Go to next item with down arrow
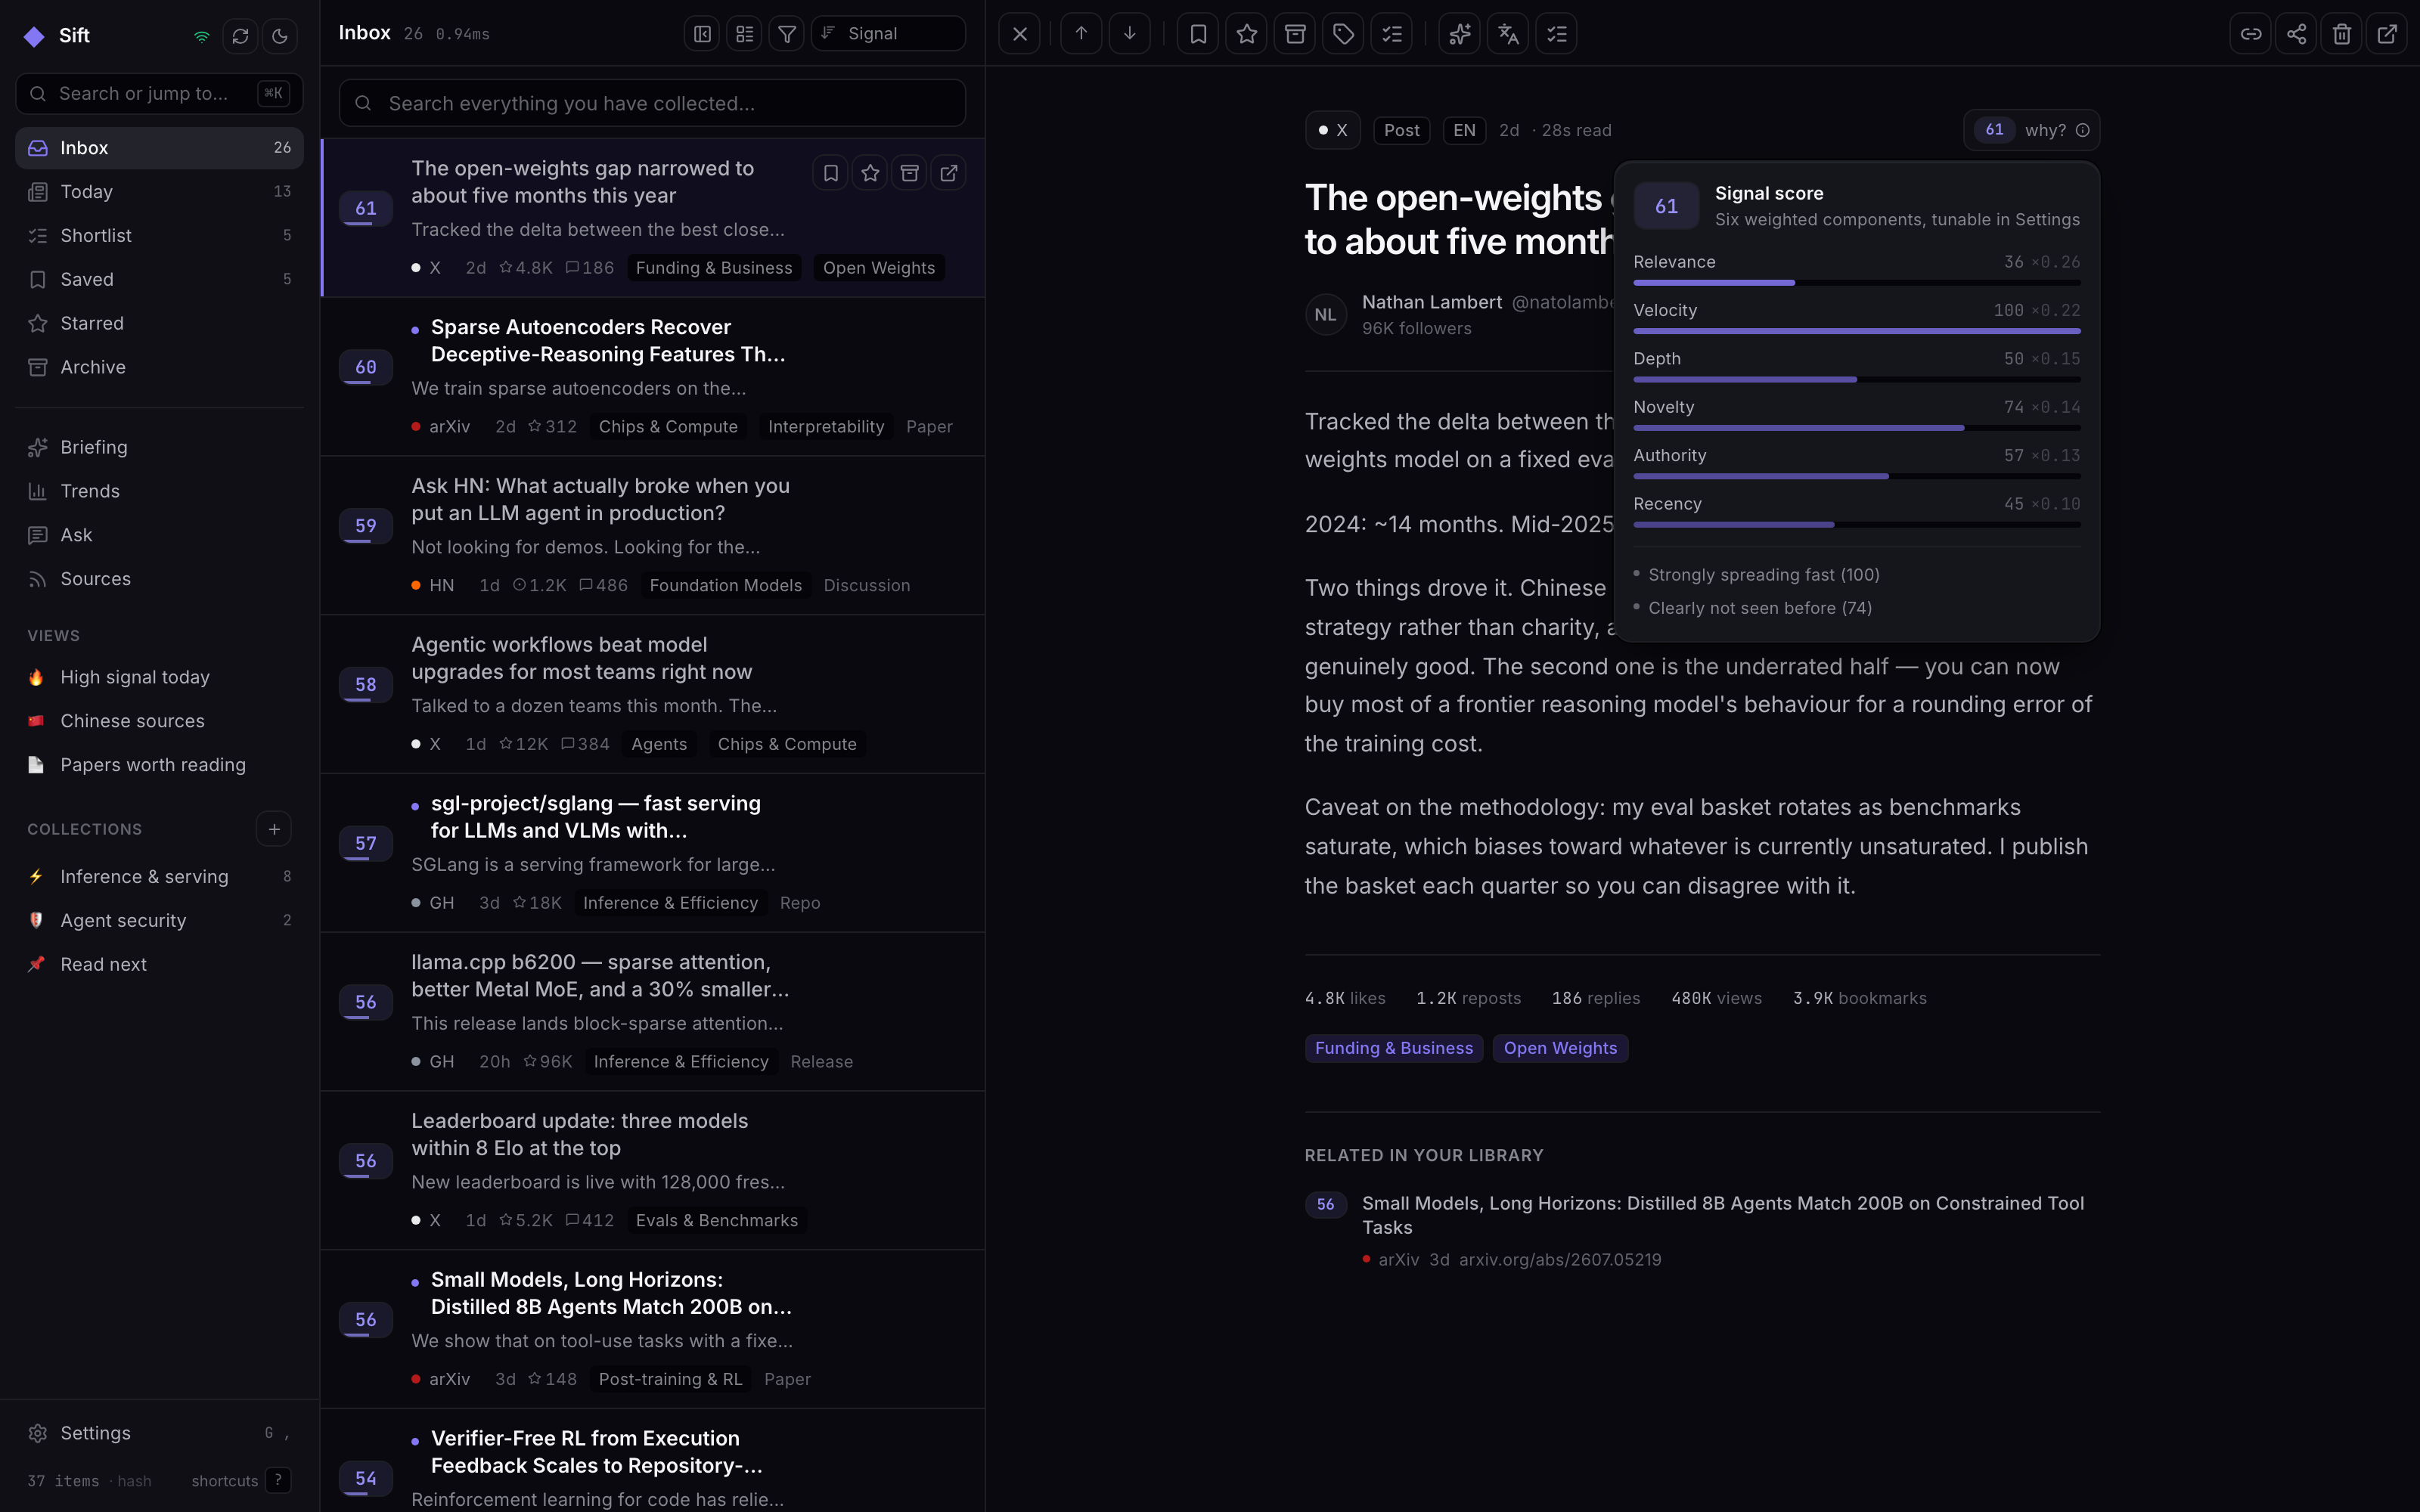2420x1512 pixels. tap(1129, 34)
